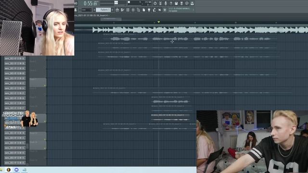This screenshot has width=308, height=173.
Task: Click the running figure tempo tapper icon
Action: click(154, 10)
